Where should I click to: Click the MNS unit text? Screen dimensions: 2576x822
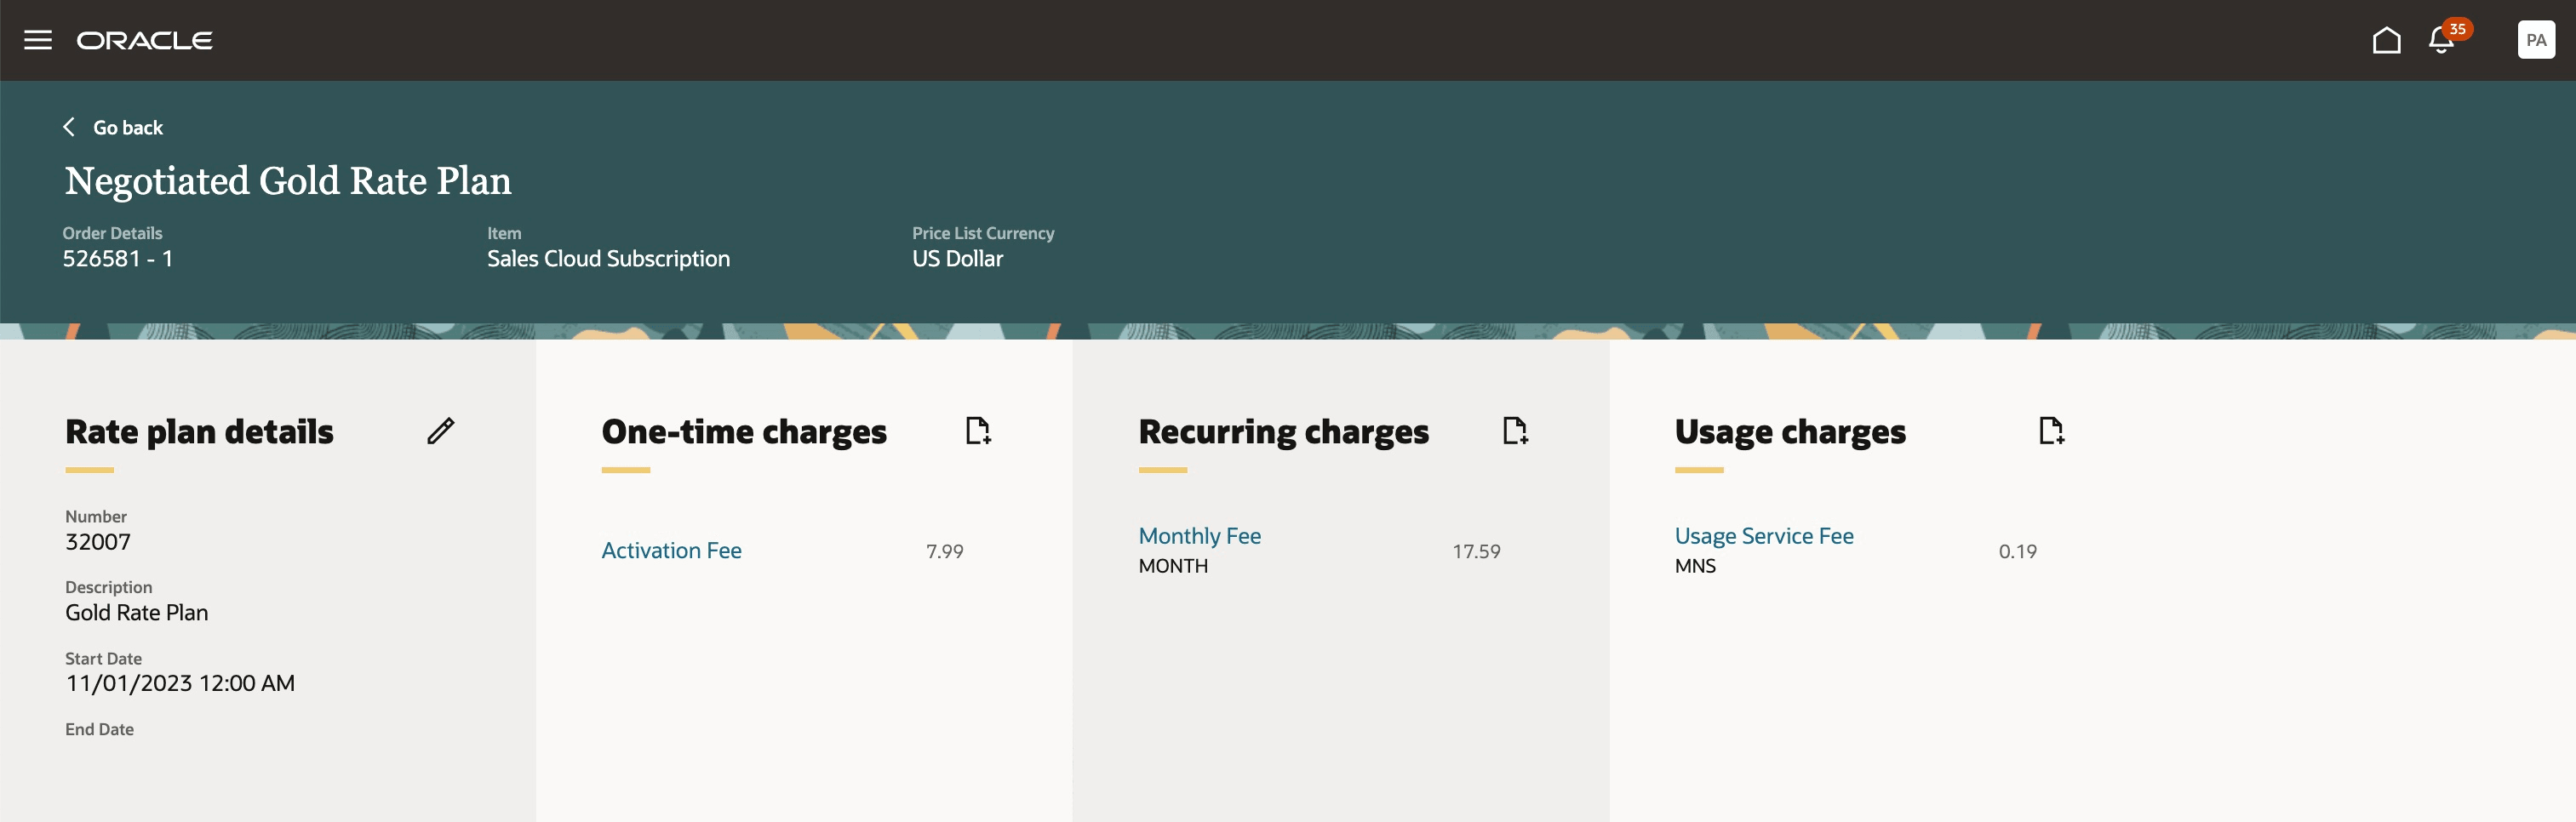click(1695, 566)
